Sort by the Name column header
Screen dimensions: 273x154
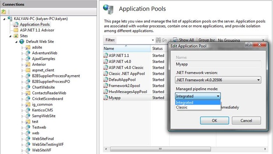(x=127, y=48)
